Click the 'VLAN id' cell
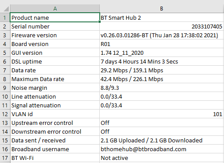This screenshot has height=163, width=224. coord(55,114)
